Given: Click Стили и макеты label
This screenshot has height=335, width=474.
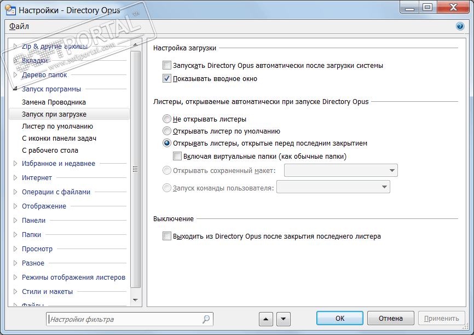Looking at the screenshot, I should pos(47,291).
